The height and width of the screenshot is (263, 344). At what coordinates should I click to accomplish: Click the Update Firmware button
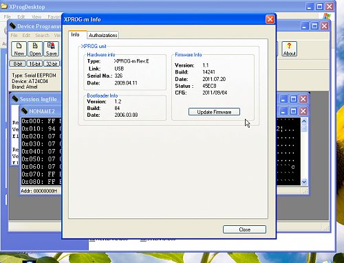pos(214,112)
